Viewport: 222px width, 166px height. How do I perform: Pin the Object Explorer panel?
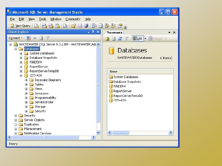tap(93, 32)
